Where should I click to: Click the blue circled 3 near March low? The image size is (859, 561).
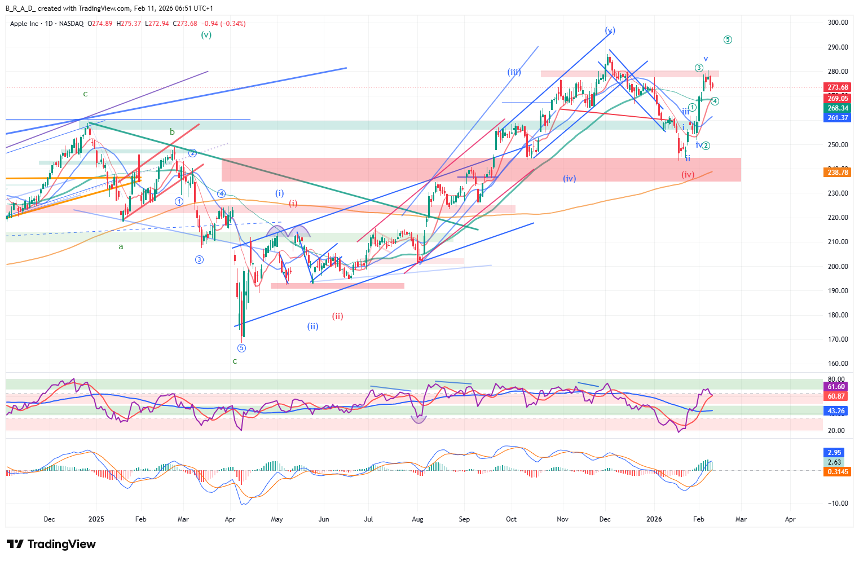199,259
